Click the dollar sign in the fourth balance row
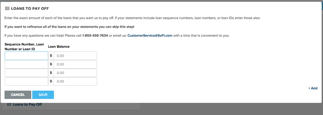The height and width of the screenshot is (115, 323). (x=51, y=81)
